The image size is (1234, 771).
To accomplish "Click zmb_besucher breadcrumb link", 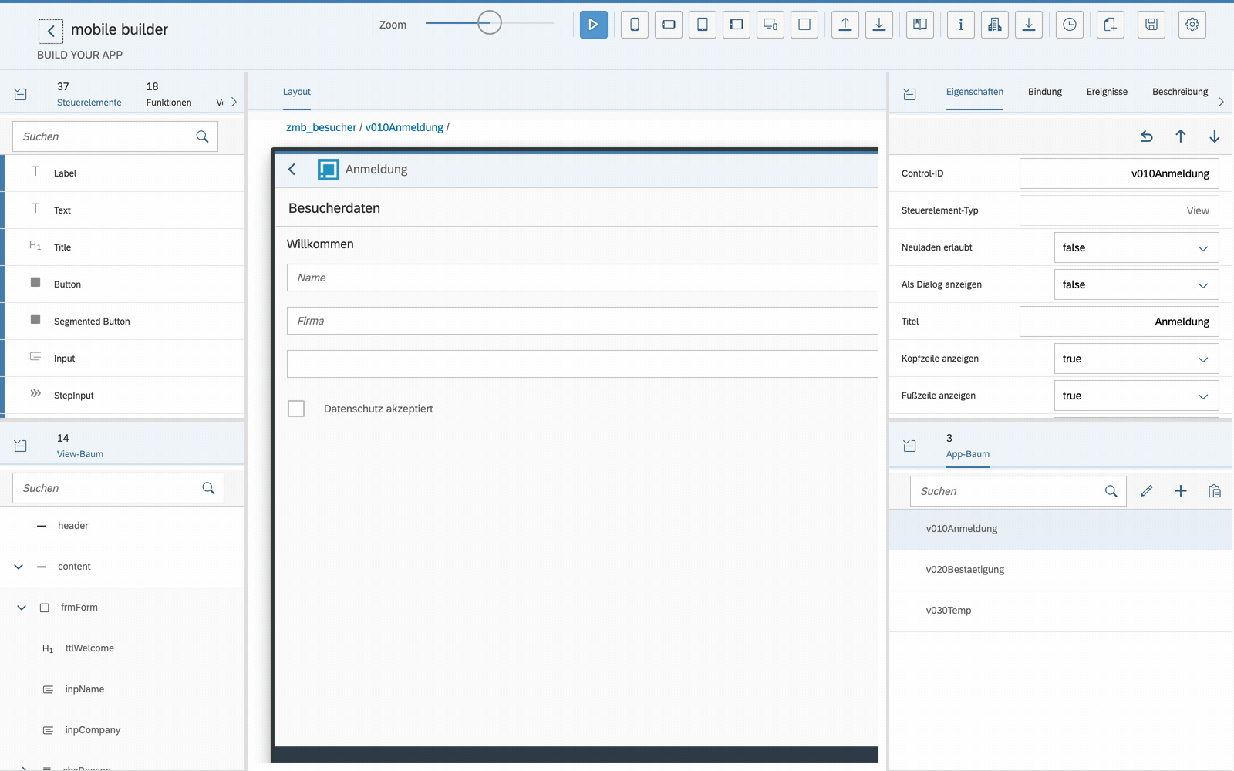I will 321,127.
